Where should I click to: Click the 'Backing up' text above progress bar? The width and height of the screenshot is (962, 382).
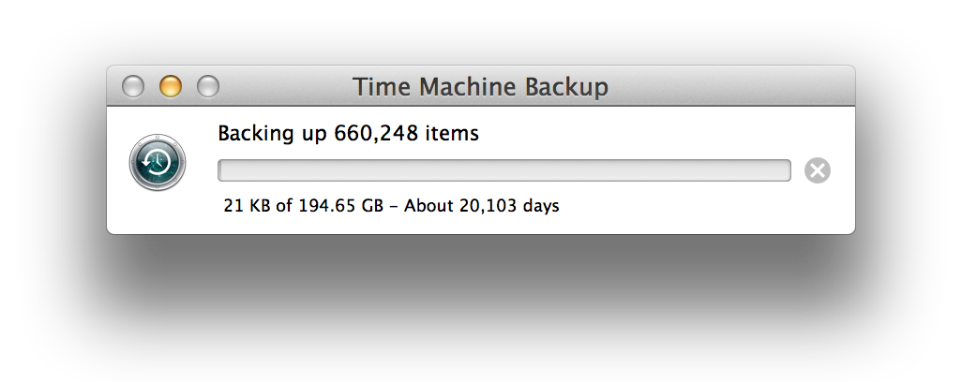pyautogui.click(x=273, y=134)
